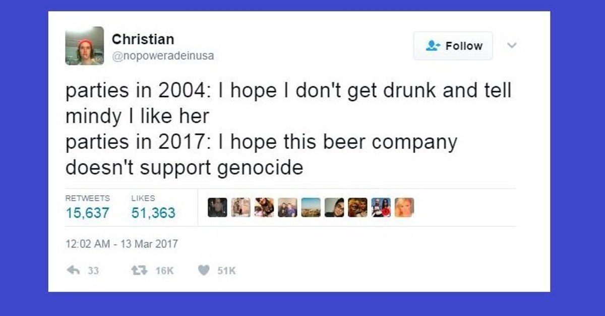Screen dimensions: 605x316
Task: Click Christian's profile picture
Action: (x=86, y=45)
